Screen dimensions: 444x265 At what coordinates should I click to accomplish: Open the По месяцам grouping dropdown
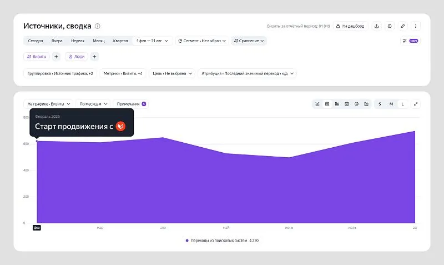[93, 104]
